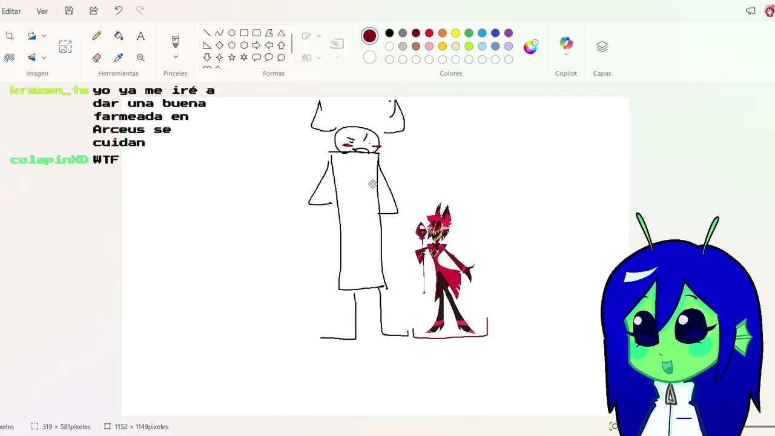Select the Color picker eyedropper
775x436 pixels.
pyautogui.click(x=119, y=58)
